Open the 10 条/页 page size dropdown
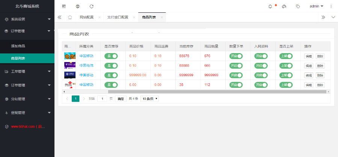This screenshot has width=338, height=157. tap(149, 99)
